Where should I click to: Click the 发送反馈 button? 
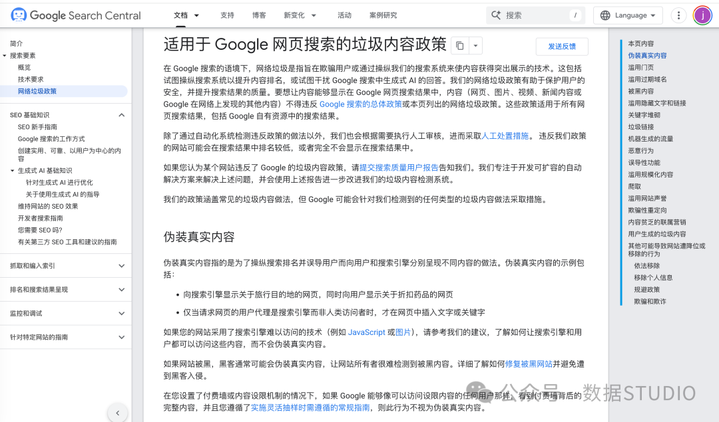(x=562, y=47)
